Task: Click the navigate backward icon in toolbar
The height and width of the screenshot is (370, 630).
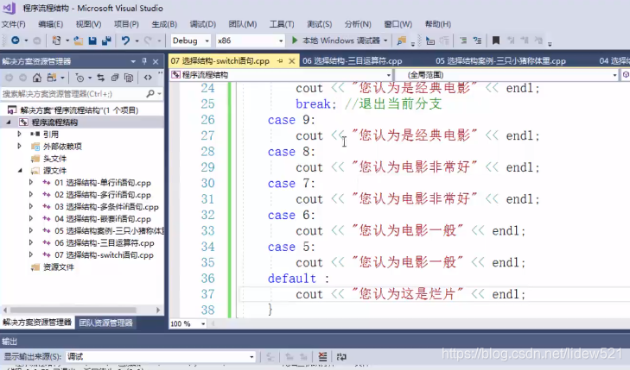Action: point(16,41)
